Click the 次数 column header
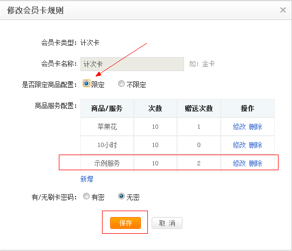292x251 pixels. click(155, 108)
